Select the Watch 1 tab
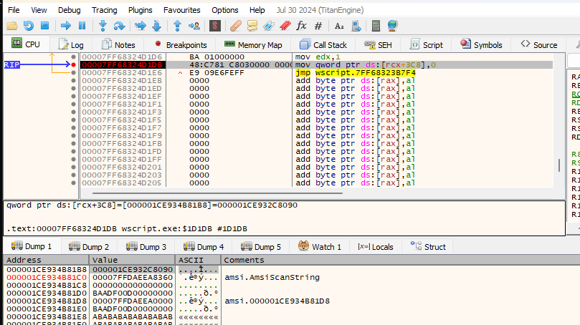 click(x=320, y=247)
